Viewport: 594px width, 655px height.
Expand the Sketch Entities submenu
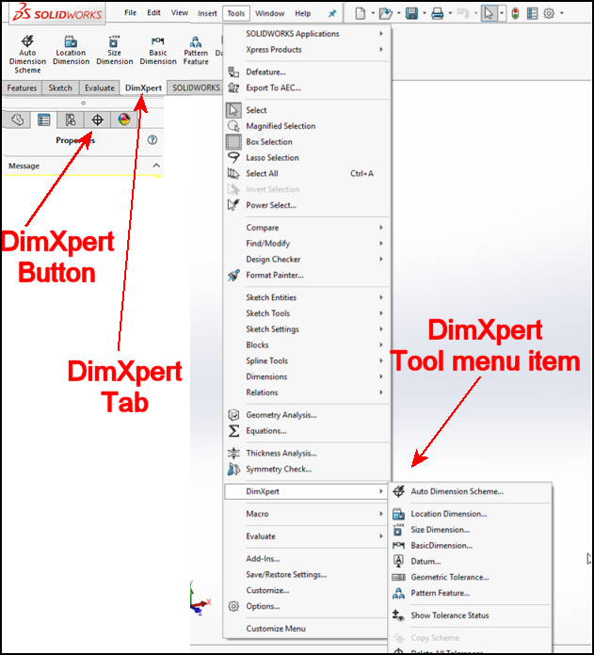pos(307,297)
